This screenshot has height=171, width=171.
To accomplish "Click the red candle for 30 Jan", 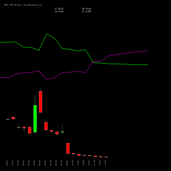I will coord(30,130).
